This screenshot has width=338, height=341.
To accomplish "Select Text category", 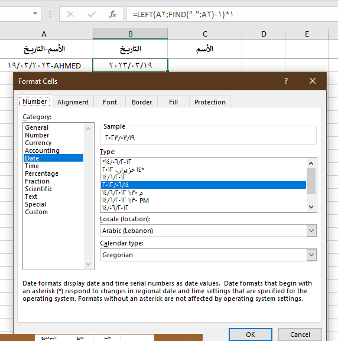I will click(53, 196).
